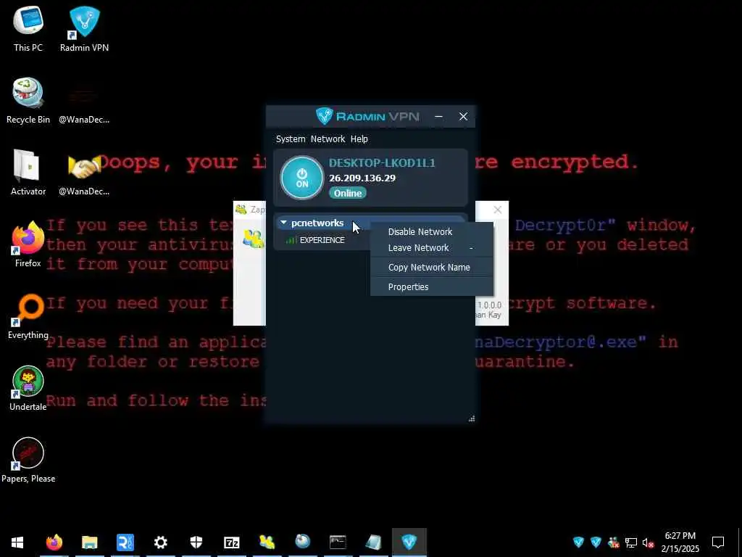Click the Zap window title icon
Image resolution: width=742 pixels, height=557 pixels.
[241, 209]
